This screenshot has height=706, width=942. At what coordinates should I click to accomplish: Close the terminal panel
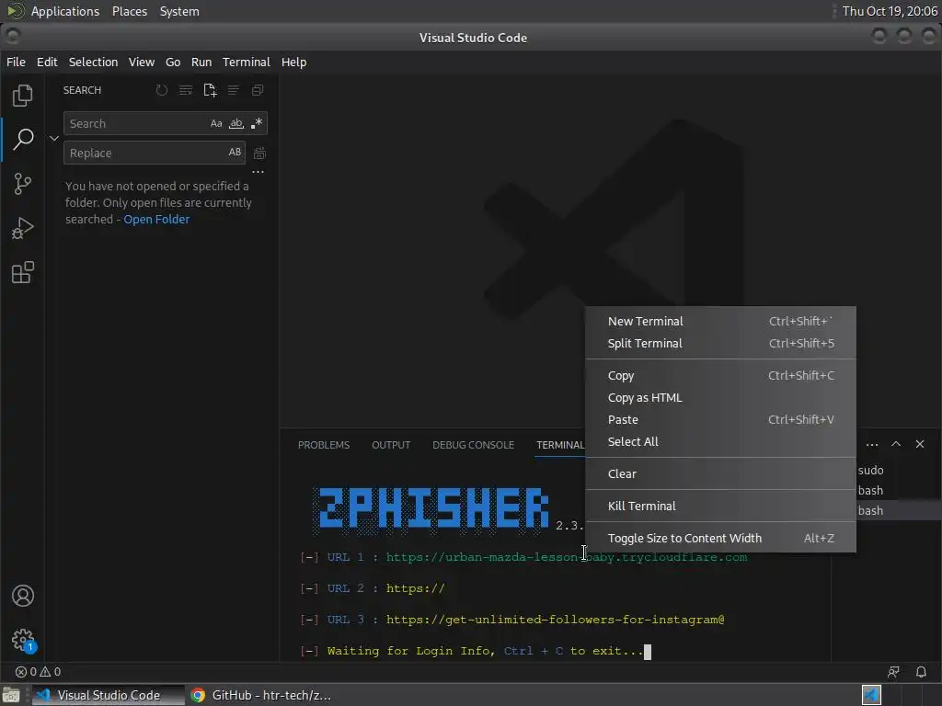[x=920, y=444]
